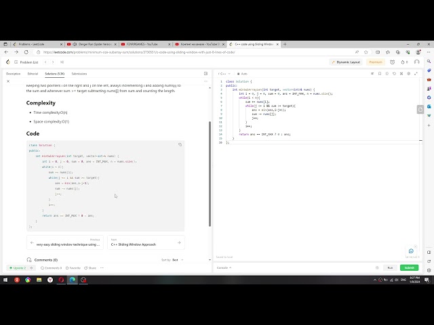Downvote the solution
Viewport: 434px width, 325px height.
click(32, 268)
